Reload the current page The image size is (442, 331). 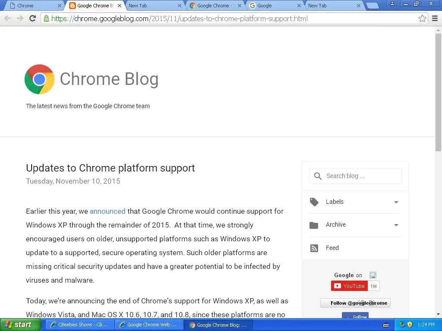click(x=33, y=19)
